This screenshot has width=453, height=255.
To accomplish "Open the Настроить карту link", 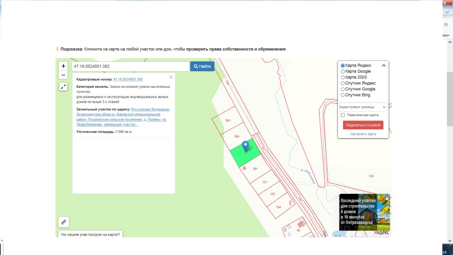I will tap(363, 134).
